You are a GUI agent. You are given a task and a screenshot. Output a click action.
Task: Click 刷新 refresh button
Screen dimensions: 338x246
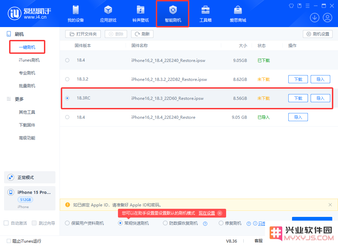[142, 34]
